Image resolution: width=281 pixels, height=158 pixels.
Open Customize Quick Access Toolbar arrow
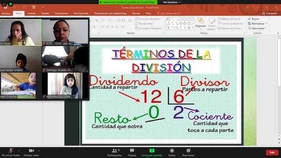(43, 7)
